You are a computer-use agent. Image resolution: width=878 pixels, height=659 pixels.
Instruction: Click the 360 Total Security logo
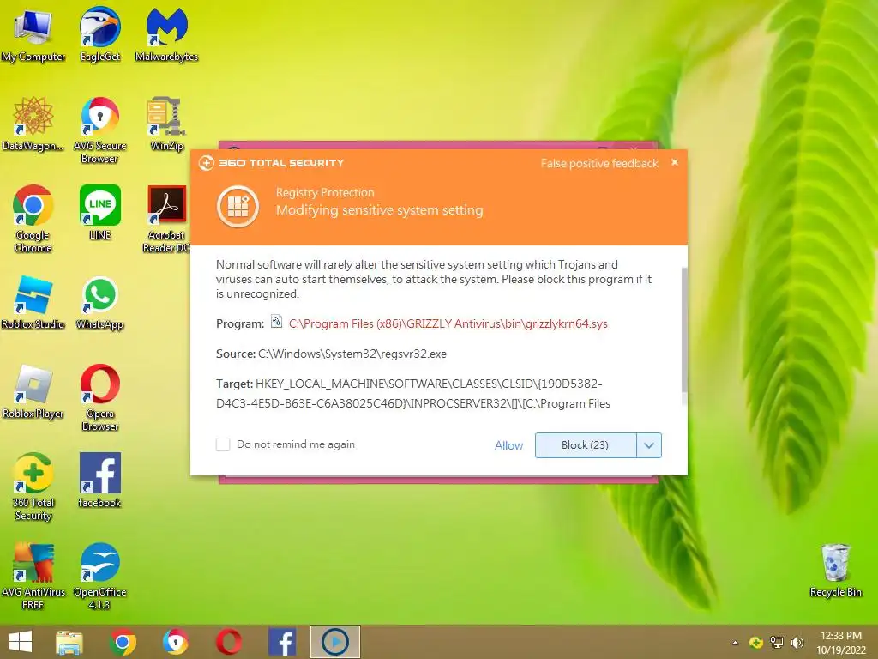pyautogui.click(x=271, y=163)
